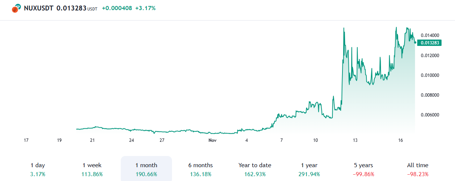The width and height of the screenshot is (455, 181).
Task: Click the Nov label on the time axis
Action: 212,140
